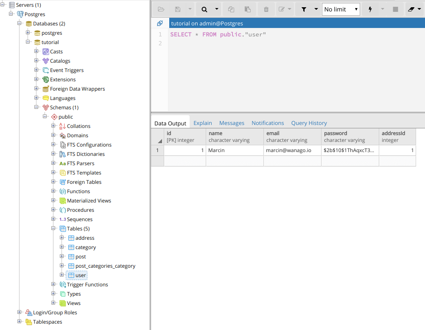This screenshot has height=330, width=425.
Task: Open search in the query editor
Action: tap(204, 9)
